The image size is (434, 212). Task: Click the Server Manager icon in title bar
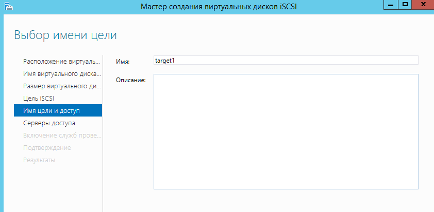coord(8,7)
